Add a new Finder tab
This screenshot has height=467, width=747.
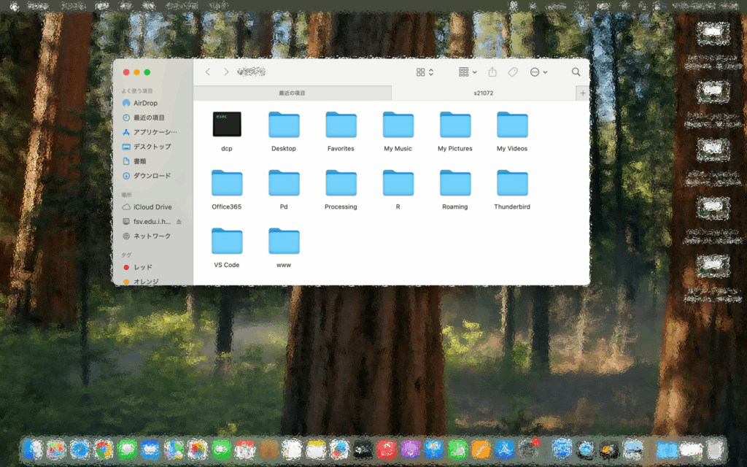[x=582, y=93]
